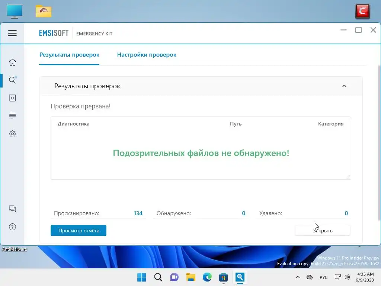Click the Emsisoft logo
Screen dimensions: 381x286
click(54, 33)
